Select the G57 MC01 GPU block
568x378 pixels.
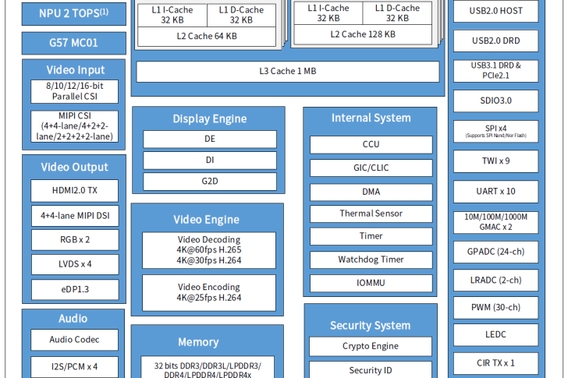pyautogui.click(x=73, y=43)
